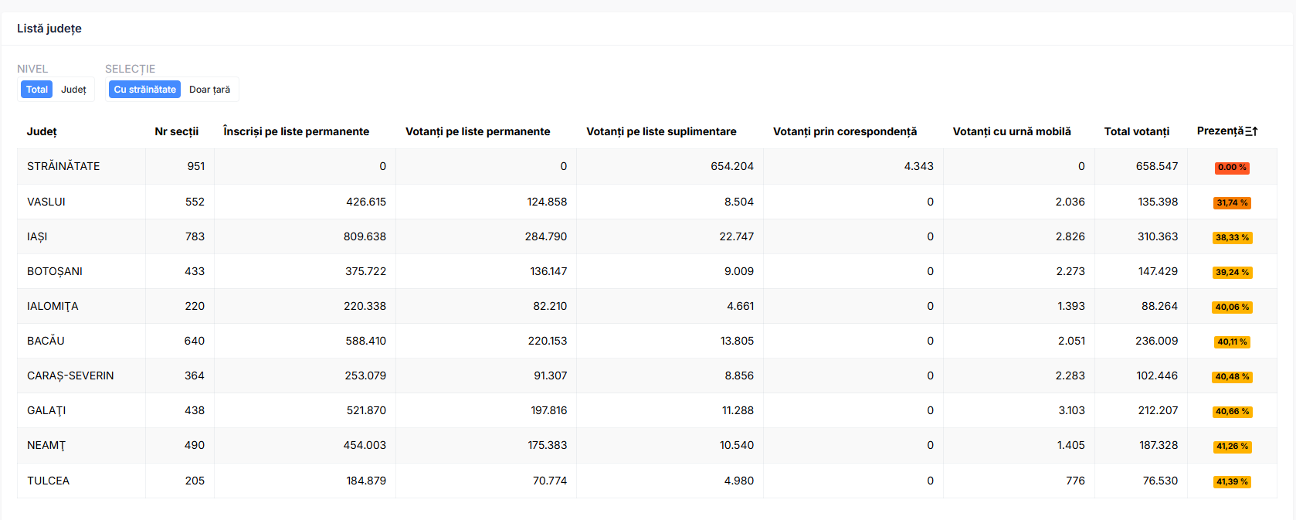Click the Înscriși pe liste permanente header
The width and height of the screenshot is (1296, 520).
pos(296,131)
